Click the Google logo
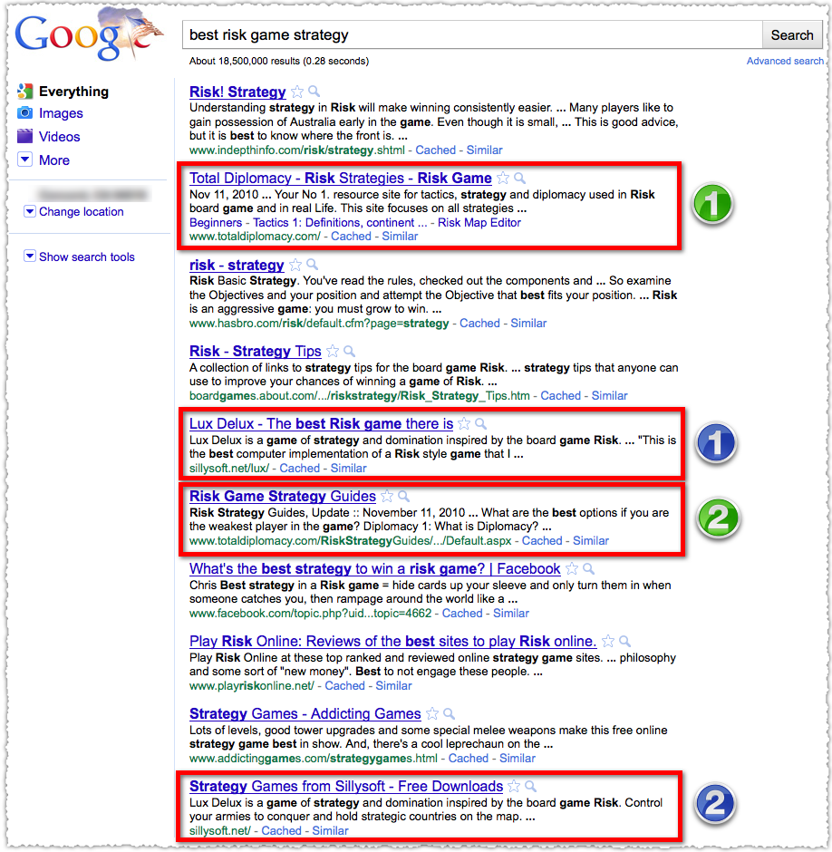Screen dimensions: 832x852 click(88, 34)
